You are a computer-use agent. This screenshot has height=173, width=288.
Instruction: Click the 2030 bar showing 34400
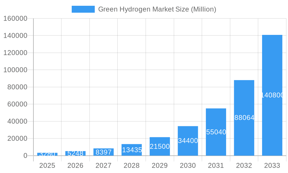tap(188, 141)
